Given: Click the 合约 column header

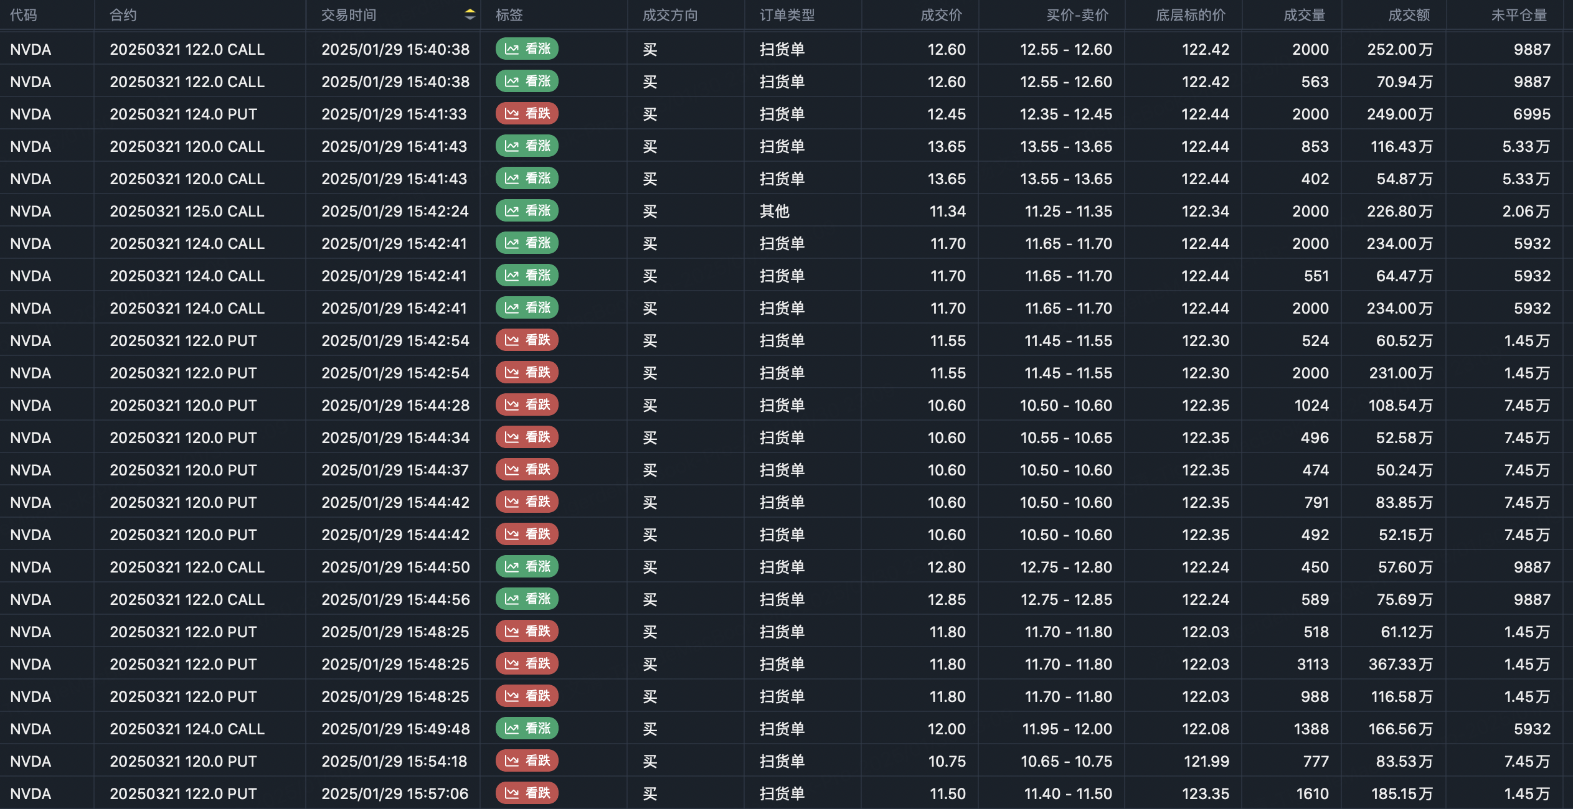Looking at the screenshot, I should coord(123,15).
